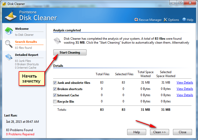This screenshot has height=140, width=198.
Task: Click '0 Broken Shortcuts' report line
Action: click(27, 64)
